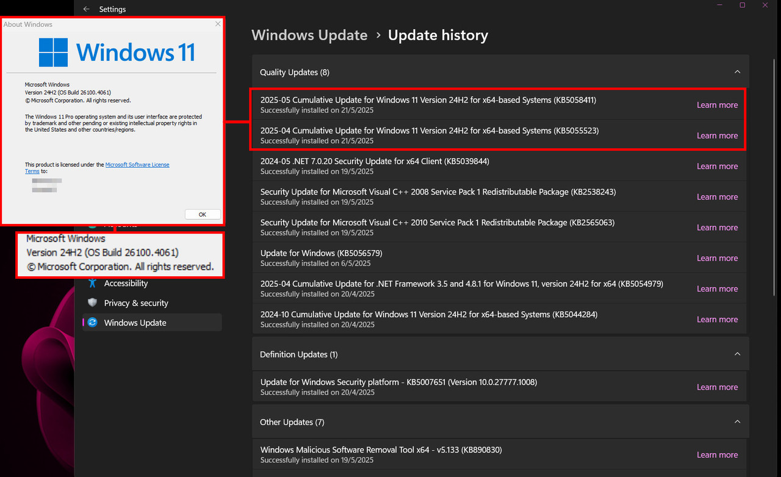The height and width of the screenshot is (477, 781).
Task: Click the Update history page title
Action: click(x=438, y=35)
